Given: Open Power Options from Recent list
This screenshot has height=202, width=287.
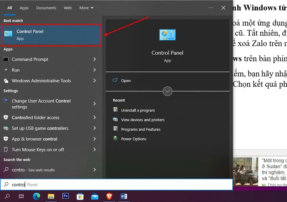Looking at the screenshot, I should (133, 139).
